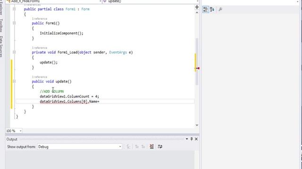
Task: Open the Toolbox side tab
Action: (x=1, y=25)
